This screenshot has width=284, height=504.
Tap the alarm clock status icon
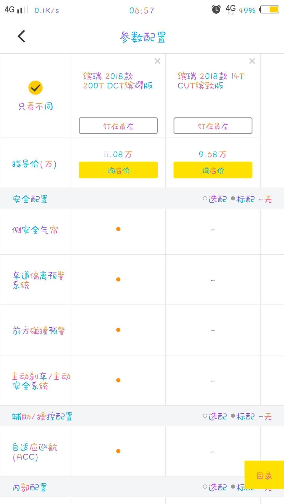[x=216, y=10]
